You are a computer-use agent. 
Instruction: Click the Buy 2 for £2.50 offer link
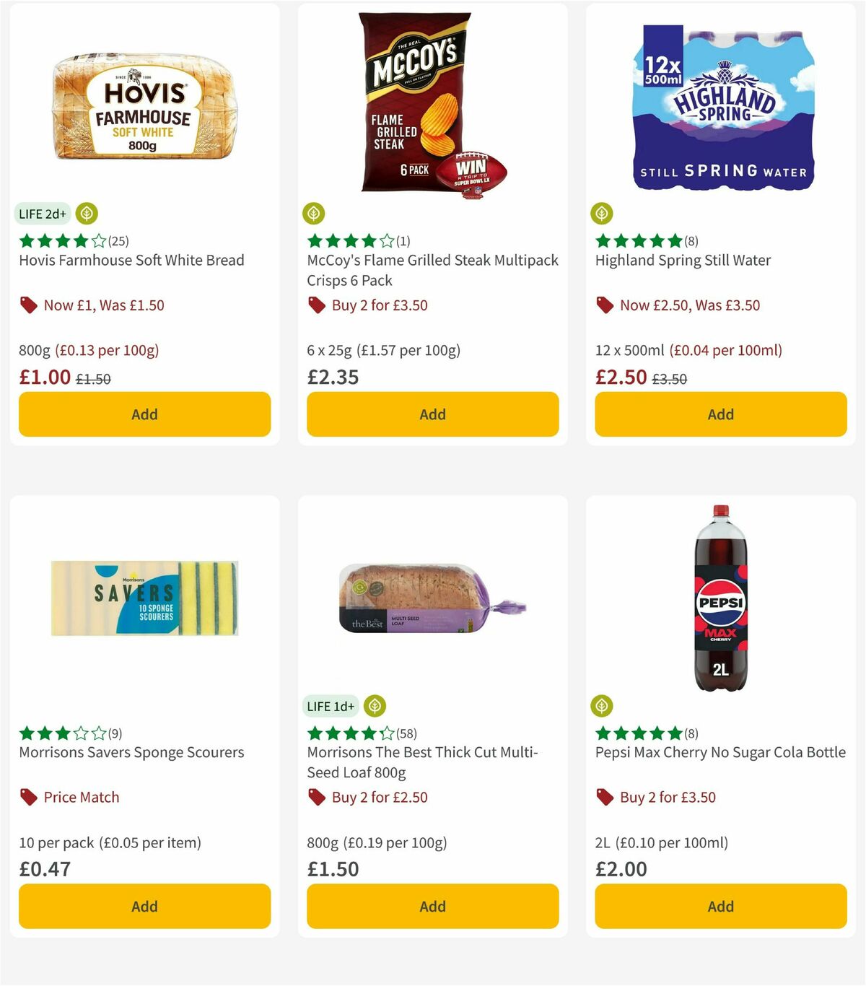click(x=378, y=797)
